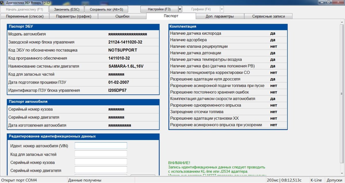
Task: Click the app icon in the title bar
Action: click(3, 2)
